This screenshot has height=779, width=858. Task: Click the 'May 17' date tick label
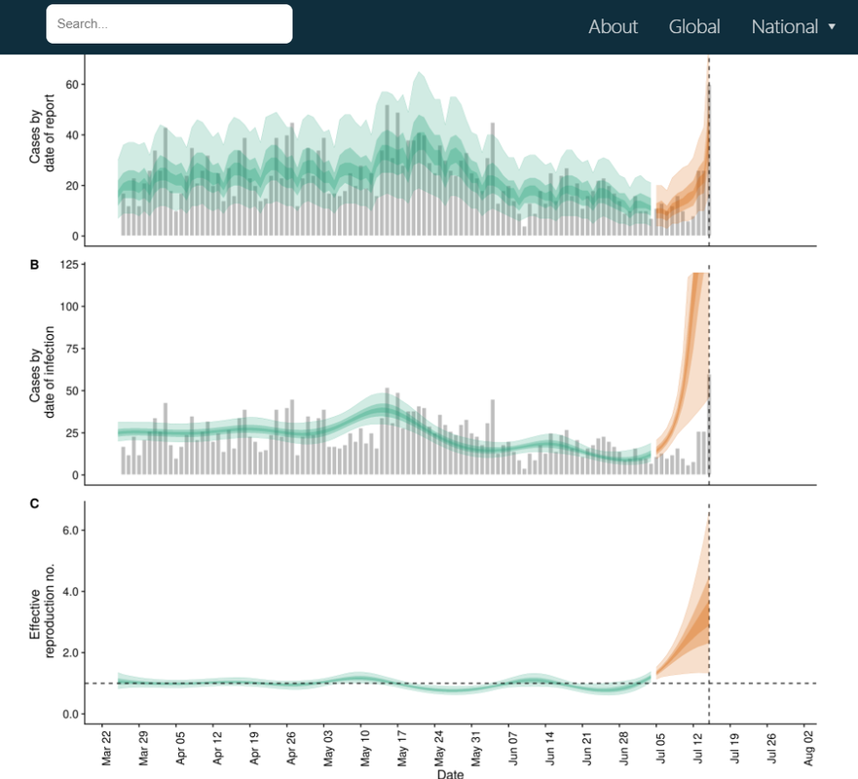[x=402, y=748]
